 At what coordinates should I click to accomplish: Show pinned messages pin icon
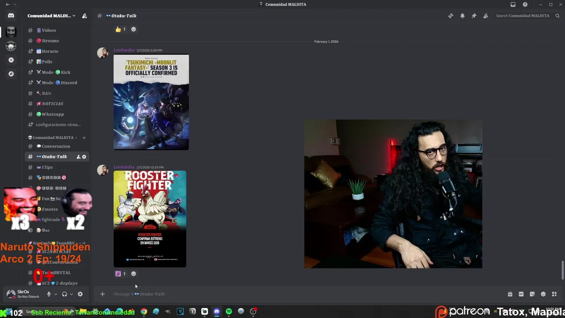tap(474, 15)
